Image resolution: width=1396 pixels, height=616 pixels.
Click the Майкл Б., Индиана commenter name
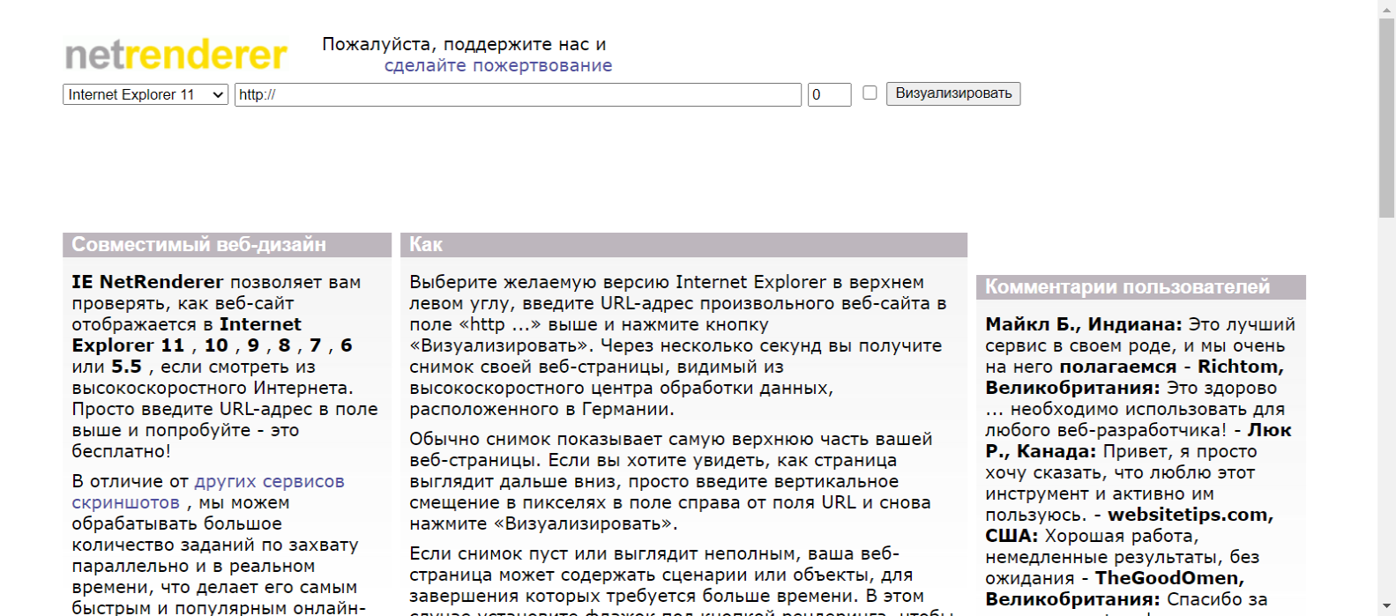click(1083, 324)
